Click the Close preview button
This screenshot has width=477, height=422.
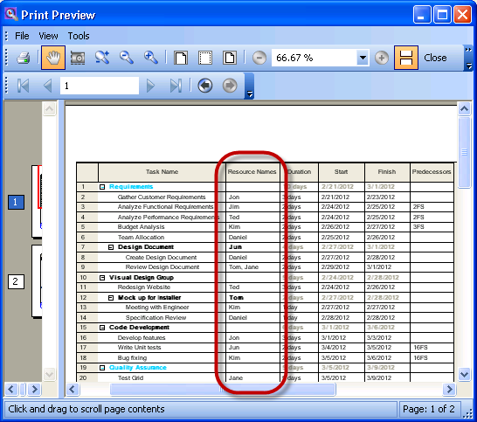435,58
